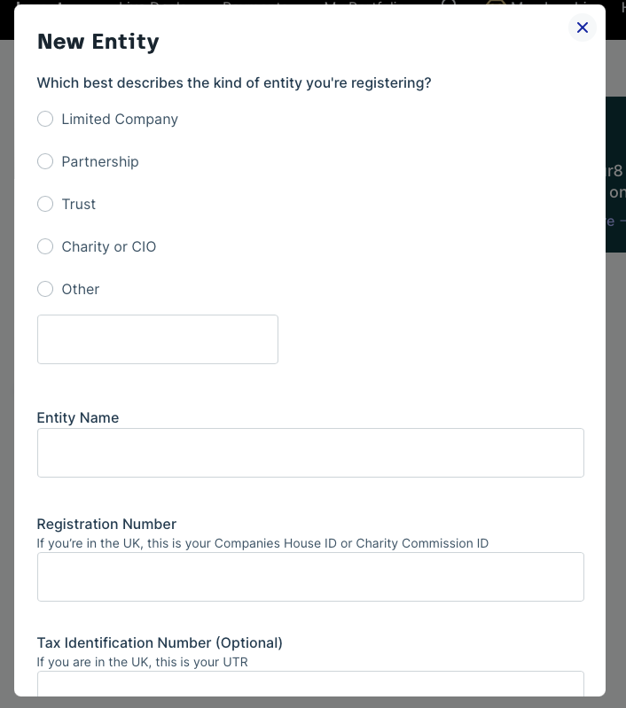Click the "Tax Identification Number (Optional)" label
626x708 pixels.
tap(160, 642)
